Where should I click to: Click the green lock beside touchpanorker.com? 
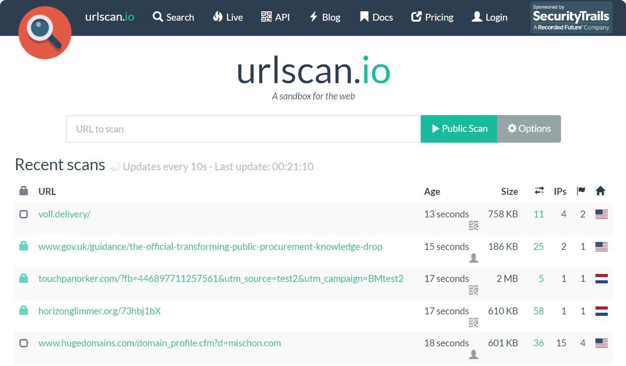[x=24, y=278]
